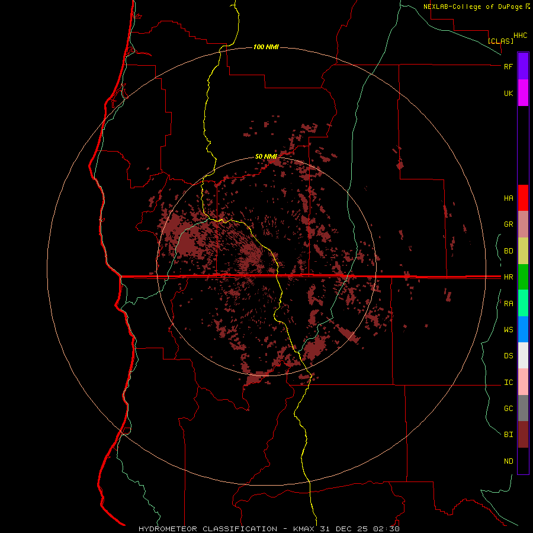The height and width of the screenshot is (533, 533).
Task: Click the "02:30" timestamp text
Action: point(386,529)
